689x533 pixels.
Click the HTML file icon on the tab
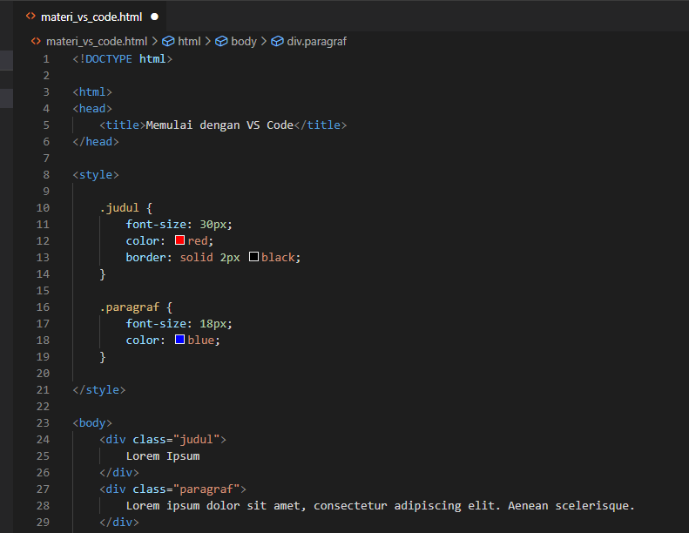point(30,17)
